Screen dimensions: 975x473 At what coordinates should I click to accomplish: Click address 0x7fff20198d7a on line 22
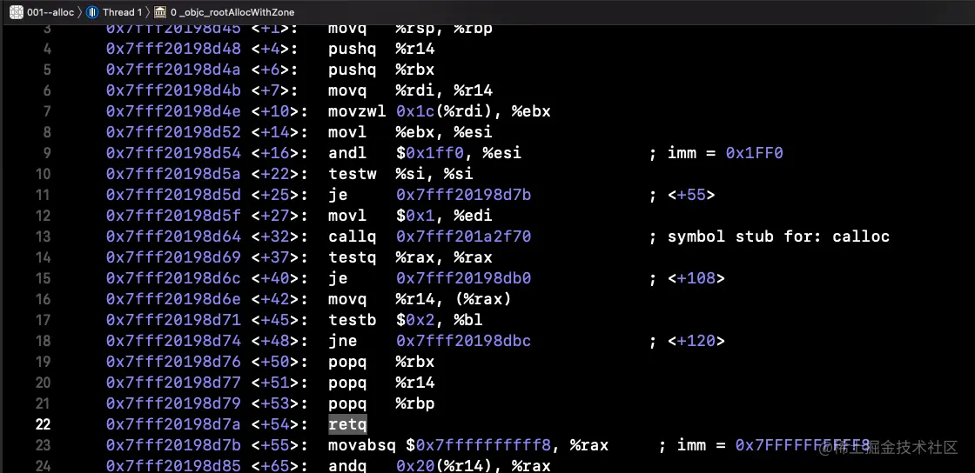pos(173,424)
